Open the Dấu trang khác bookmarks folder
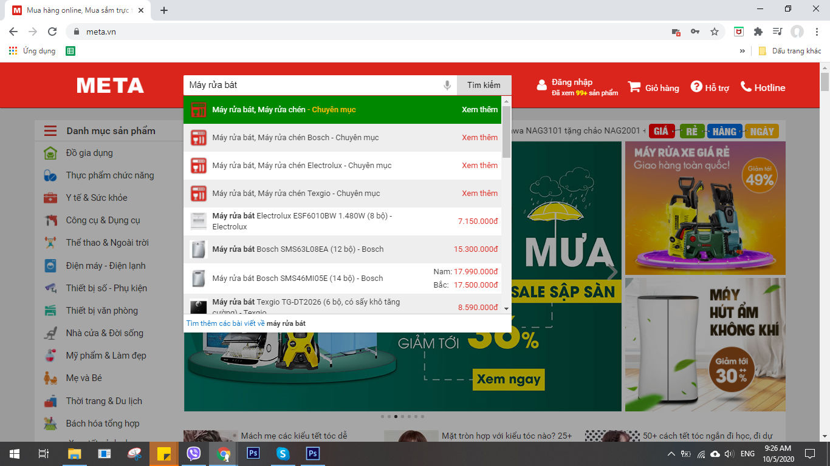Screen dimensions: 830x466 point(790,51)
